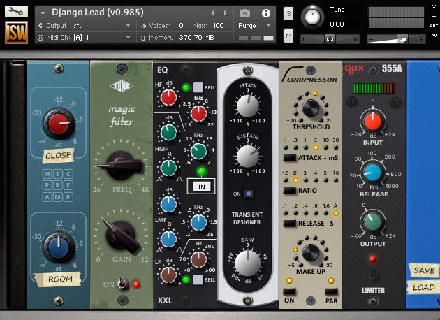Click the LOAD preset label

pos(424,287)
